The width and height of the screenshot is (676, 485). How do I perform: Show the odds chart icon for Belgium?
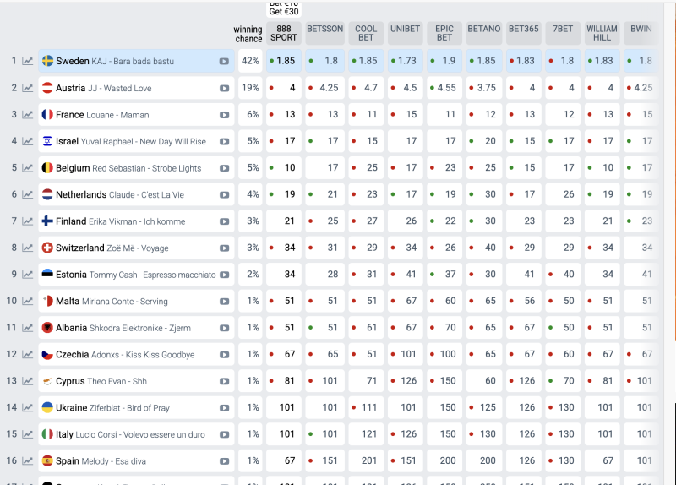coord(28,168)
